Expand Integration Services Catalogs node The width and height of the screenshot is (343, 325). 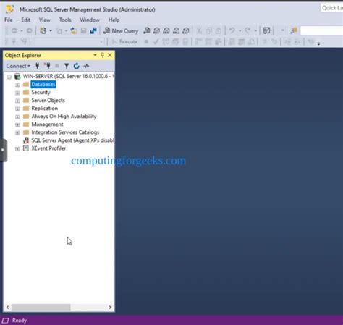coord(17,132)
